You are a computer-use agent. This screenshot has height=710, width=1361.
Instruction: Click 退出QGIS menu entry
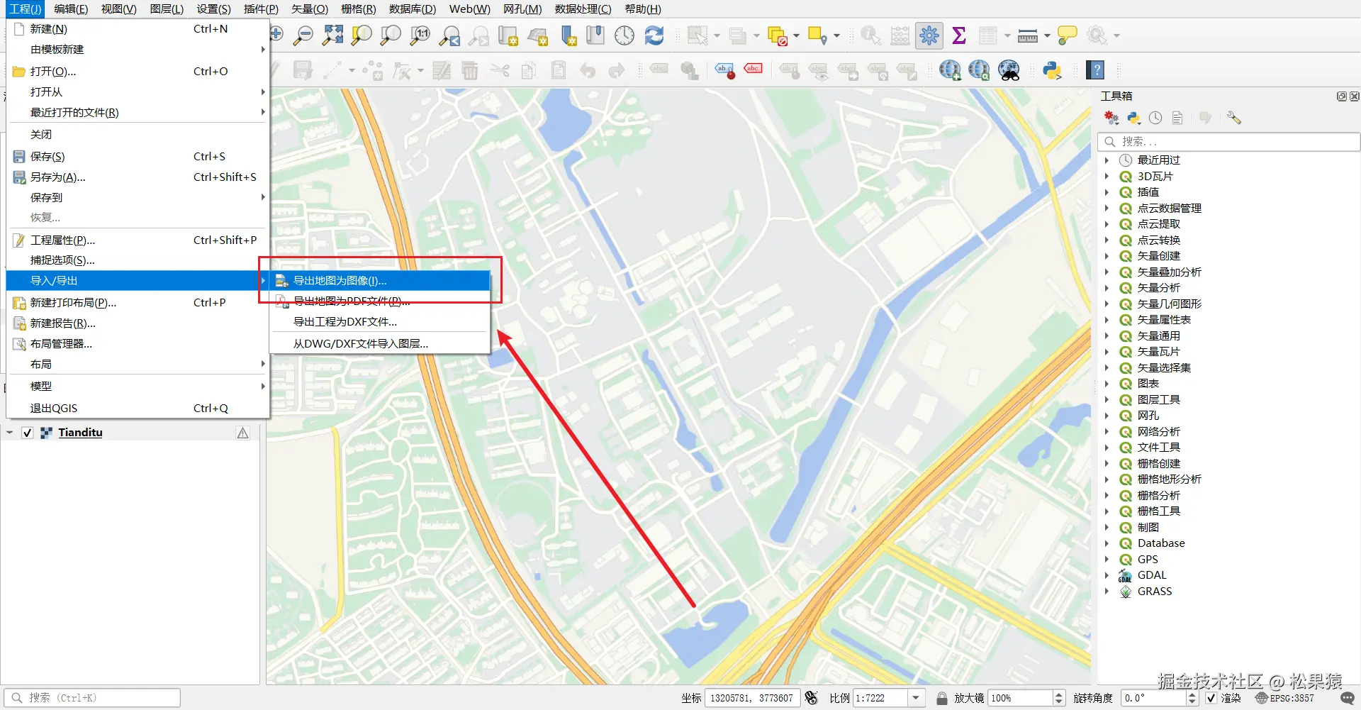pyautogui.click(x=138, y=409)
